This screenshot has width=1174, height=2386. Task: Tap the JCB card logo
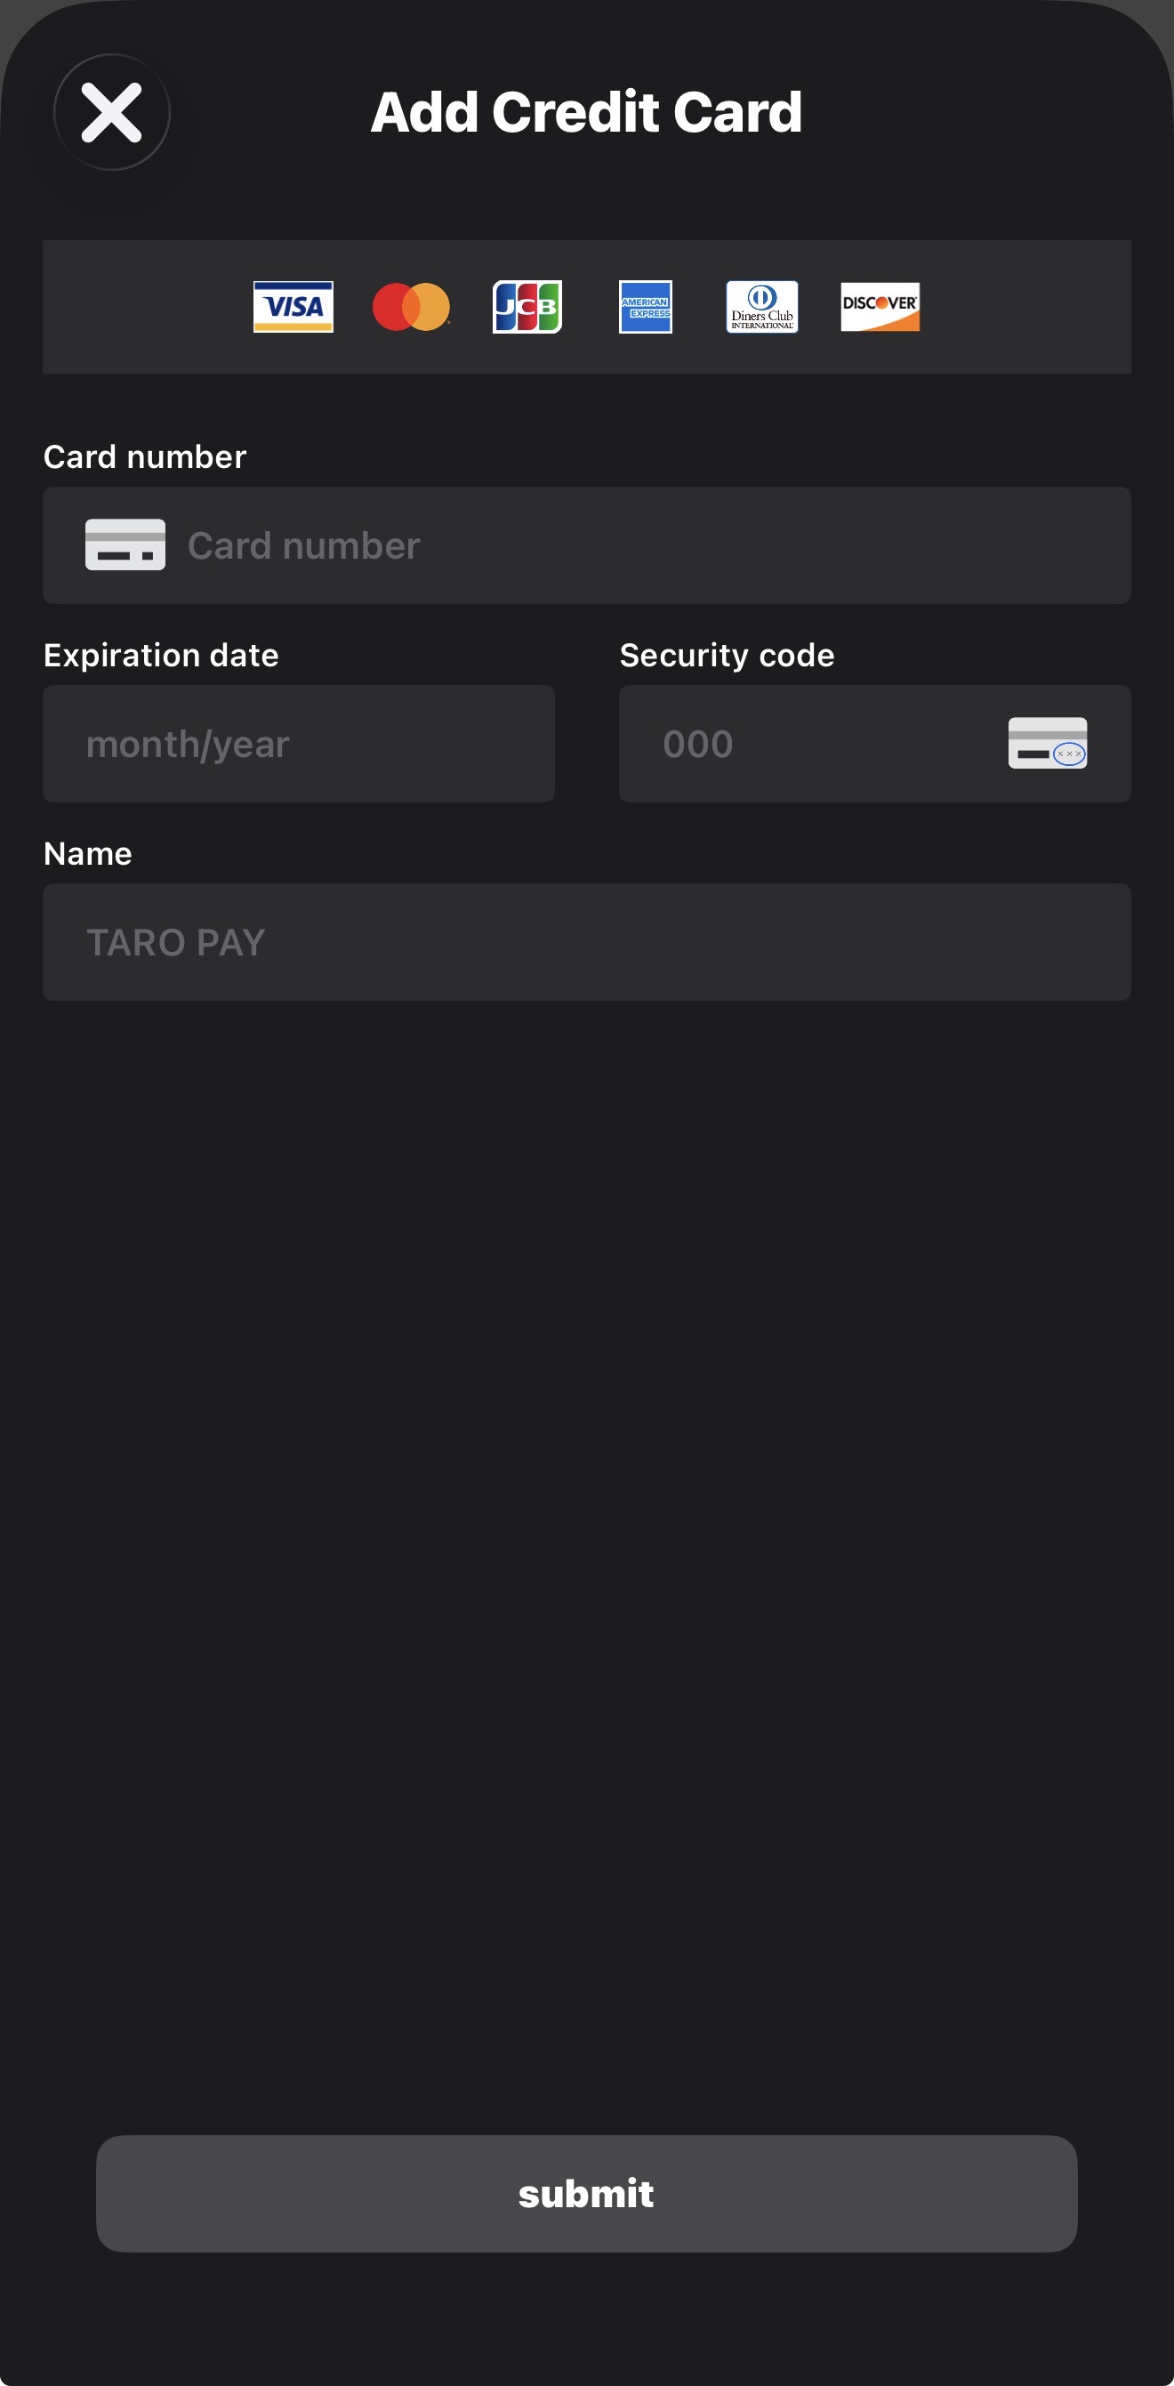[527, 307]
